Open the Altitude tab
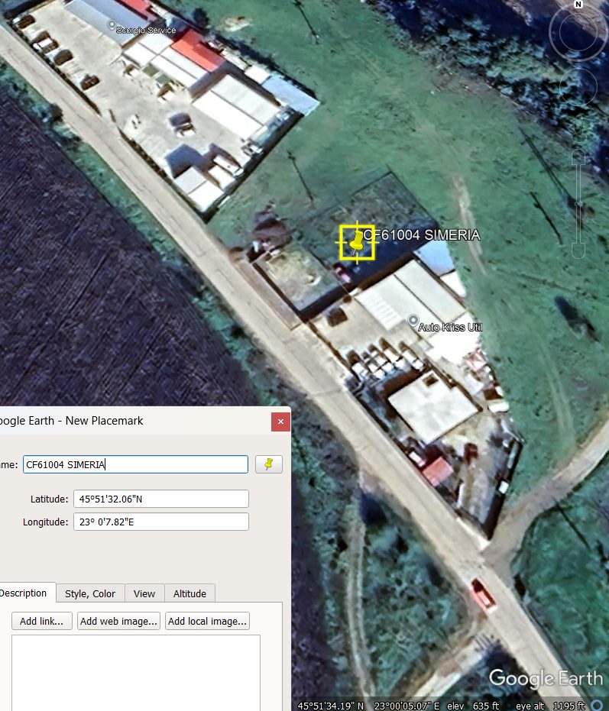This screenshot has height=711, width=609. pos(190,593)
